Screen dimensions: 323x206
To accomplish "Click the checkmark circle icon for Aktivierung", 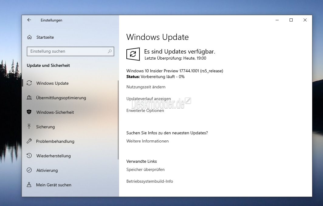I will pos(29,170).
